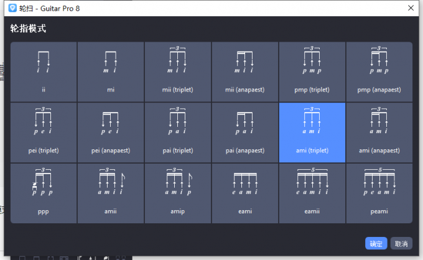Viewport: 423px width, 260px height.
Task: Pick the pei (anapaest) pattern
Action: pyautogui.click(x=111, y=132)
